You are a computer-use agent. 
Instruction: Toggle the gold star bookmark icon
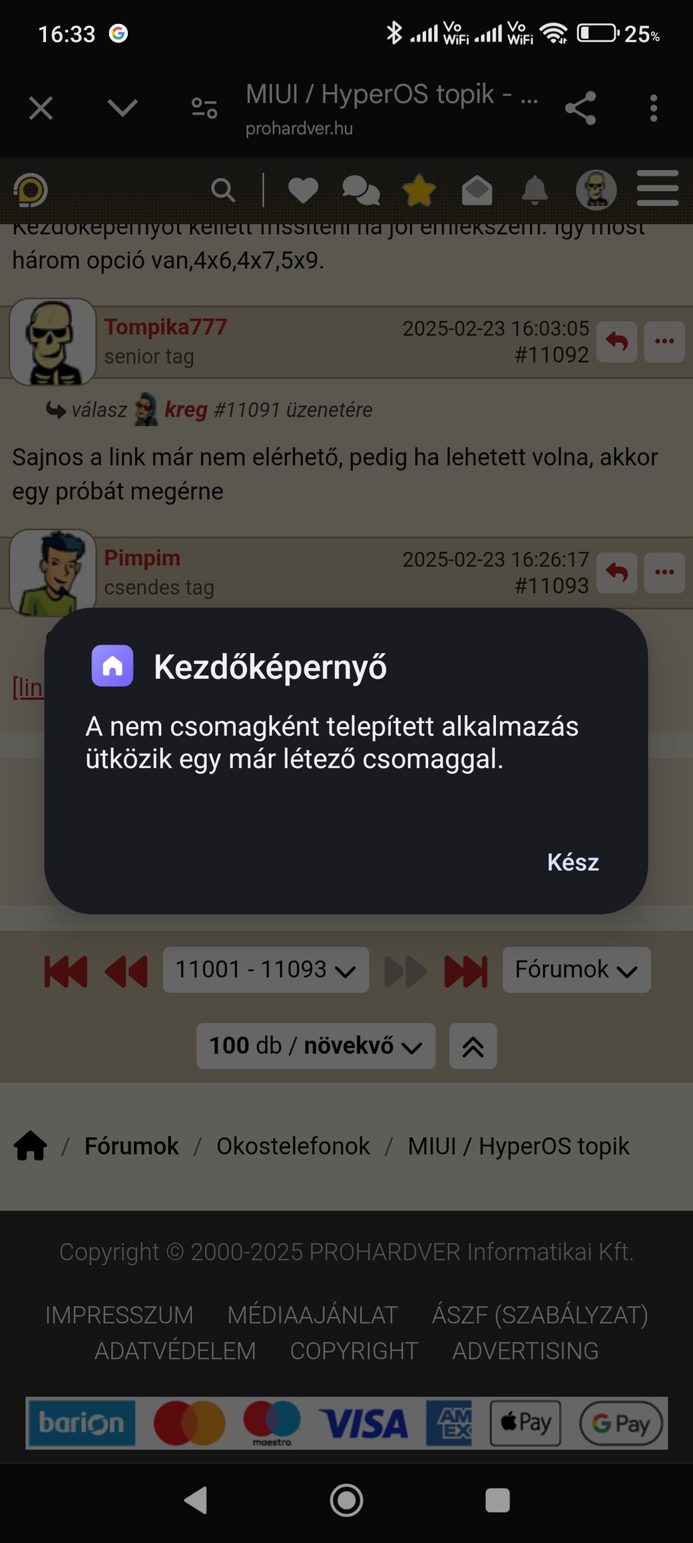(x=419, y=190)
